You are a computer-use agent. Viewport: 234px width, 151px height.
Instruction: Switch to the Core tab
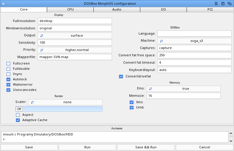[x=24, y=9]
